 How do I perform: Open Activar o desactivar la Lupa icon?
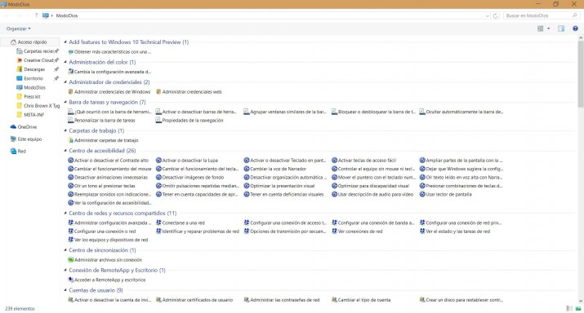click(x=158, y=161)
